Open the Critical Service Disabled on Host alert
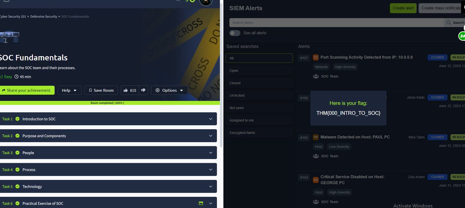The width and height of the screenshot is (465, 208). [352, 179]
